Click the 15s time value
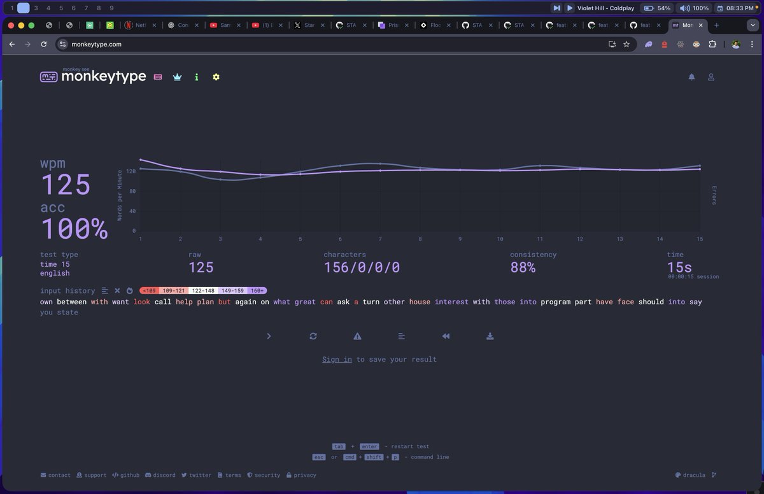Screen dimensions: 764x494 point(679,267)
